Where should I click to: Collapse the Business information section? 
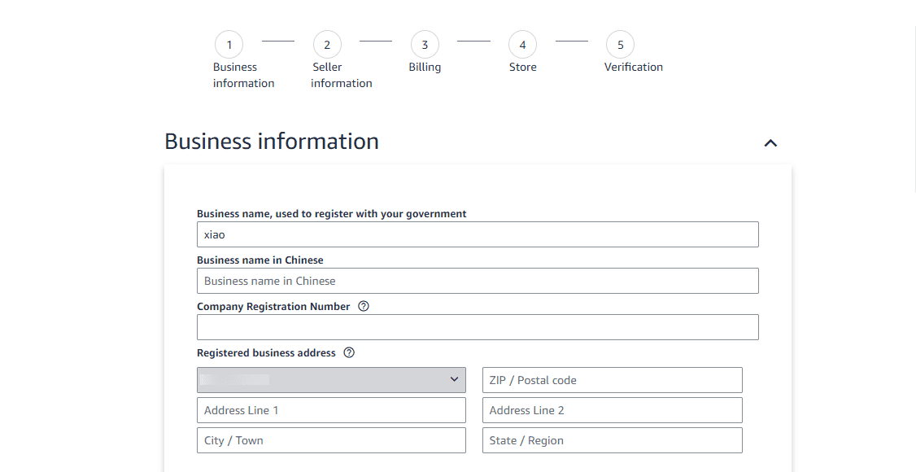coord(770,143)
